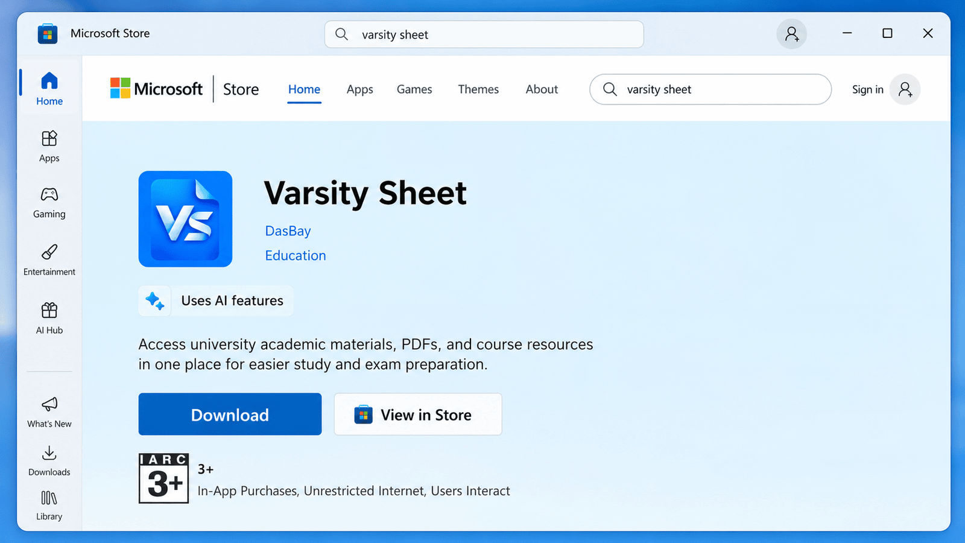965x543 pixels.
Task: Minimize the Microsoft Store window
Action: 847,33
